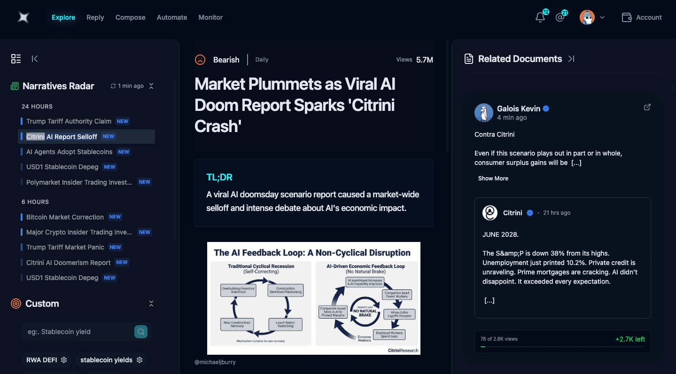Click the custom narrative search icon
This screenshot has height=374, width=676.
[140, 332]
